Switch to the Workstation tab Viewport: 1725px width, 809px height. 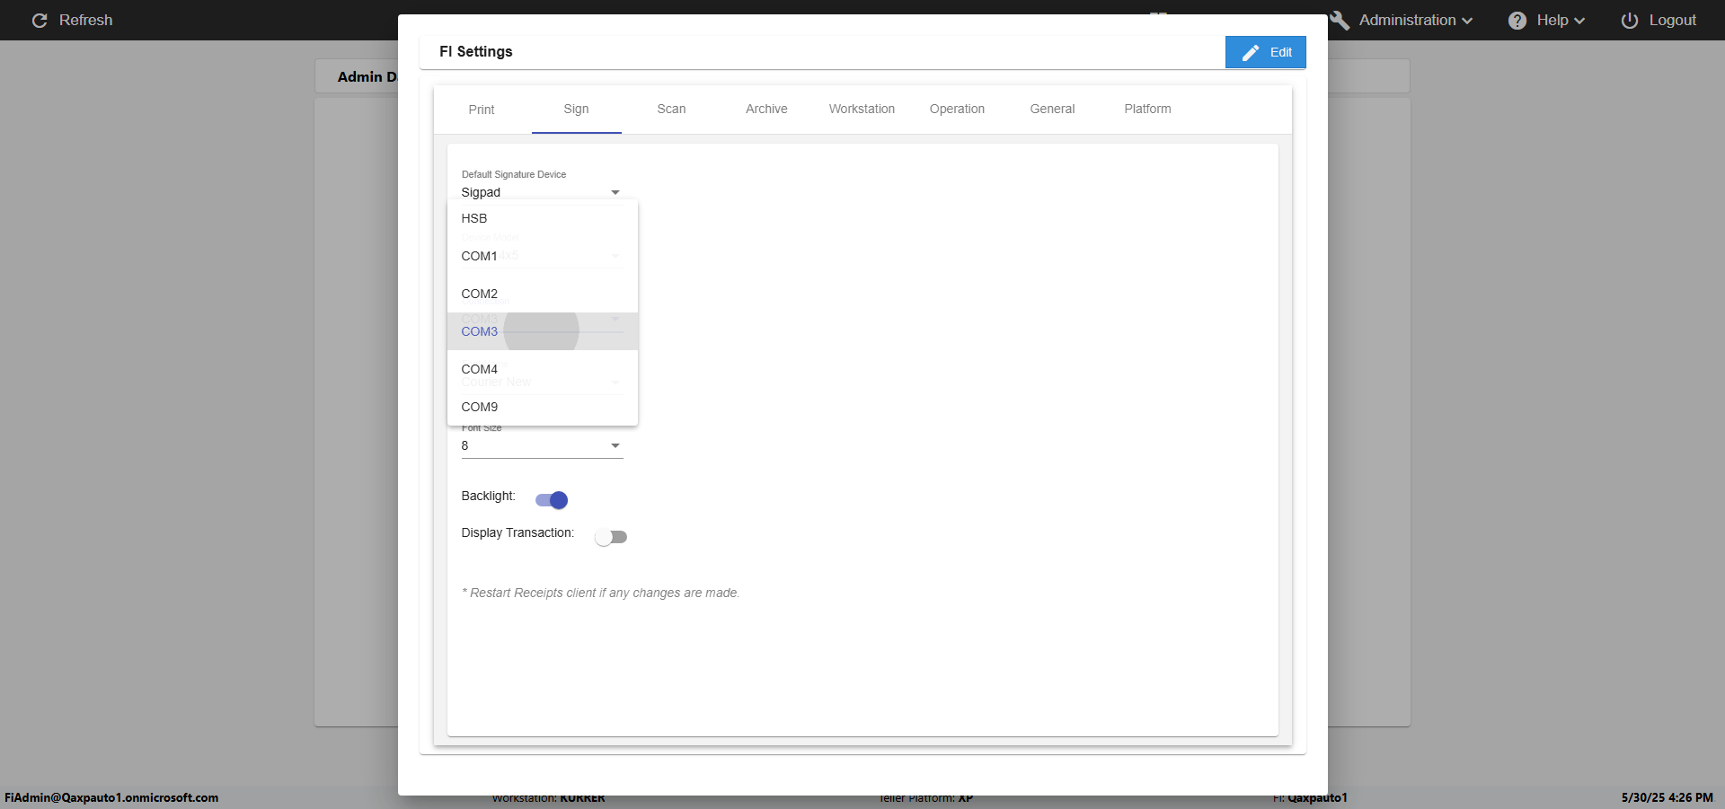tap(862, 110)
